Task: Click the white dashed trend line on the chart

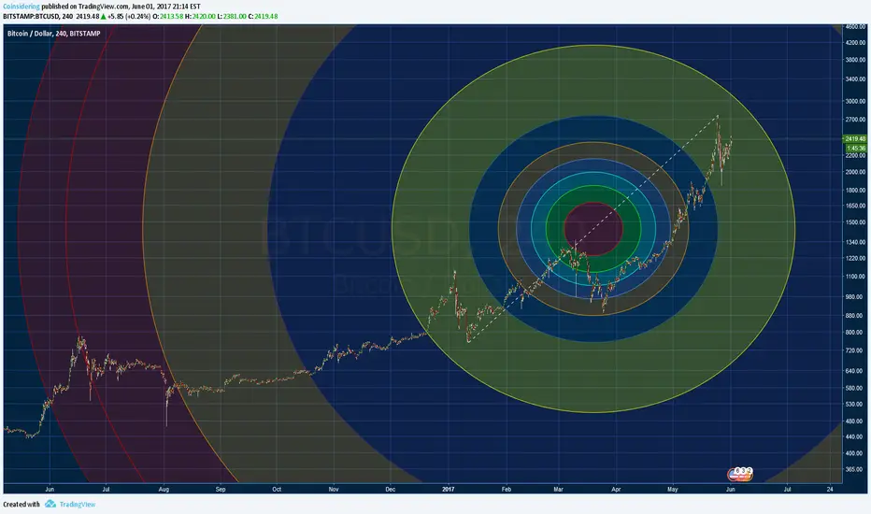Action: [593, 229]
